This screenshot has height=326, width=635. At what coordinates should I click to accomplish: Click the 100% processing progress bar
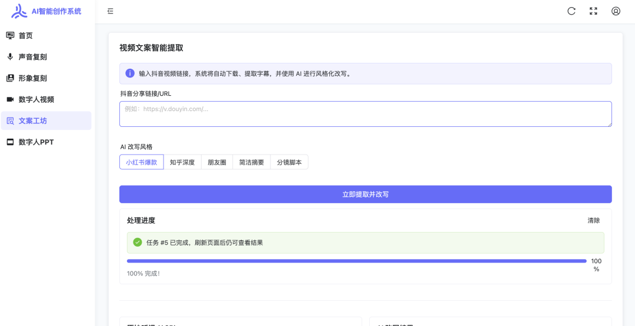pos(356,261)
